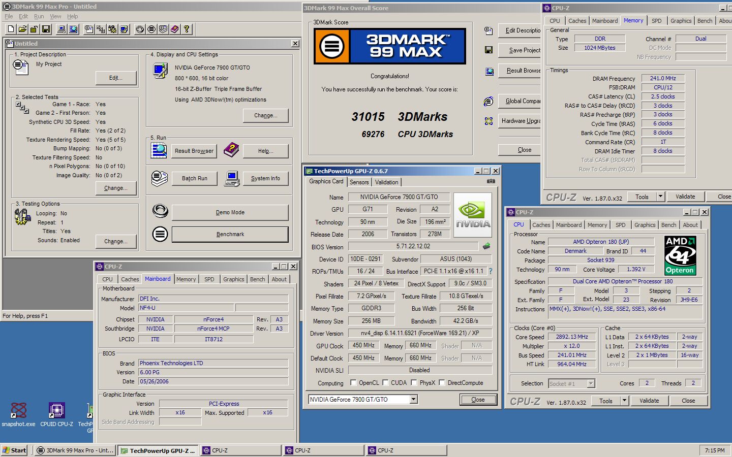The height and width of the screenshot is (457, 732).
Task: Click the icon beside Edit Description
Action: pyautogui.click(x=489, y=30)
